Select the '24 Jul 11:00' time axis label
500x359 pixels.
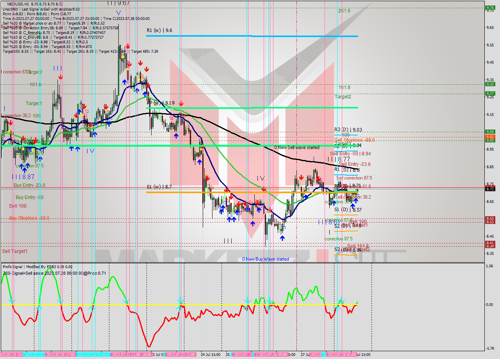click(210, 355)
